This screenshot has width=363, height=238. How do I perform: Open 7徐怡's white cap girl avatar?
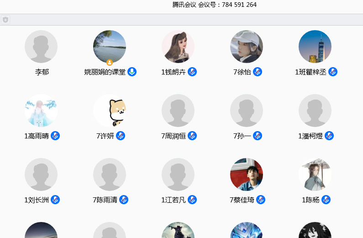point(247,47)
